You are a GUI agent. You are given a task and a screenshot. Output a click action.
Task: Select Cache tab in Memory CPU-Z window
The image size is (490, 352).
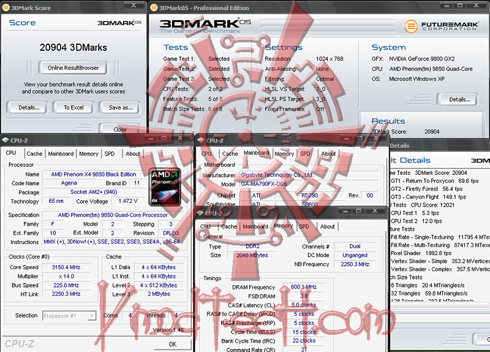(229, 226)
